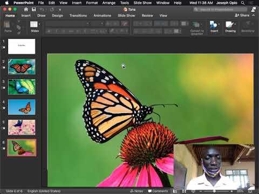Click the zoom slider handle
This screenshot has height=194, width=259.
[x=214, y=191]
